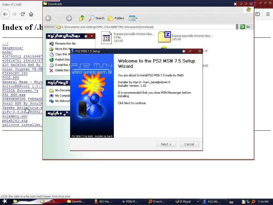Expand the Mypal group dropdown arrow

[198, 202]
